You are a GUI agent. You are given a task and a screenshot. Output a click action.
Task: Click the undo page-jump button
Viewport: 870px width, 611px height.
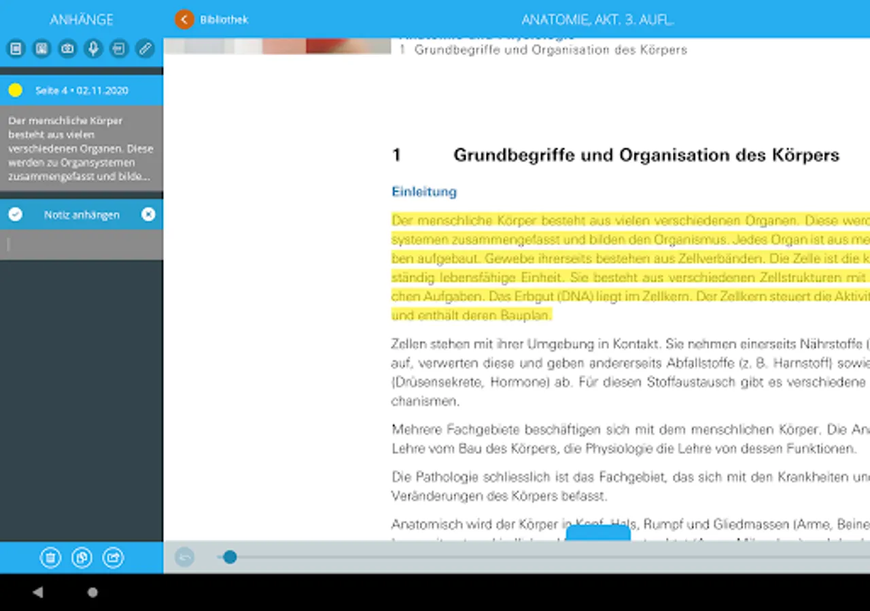184,557
